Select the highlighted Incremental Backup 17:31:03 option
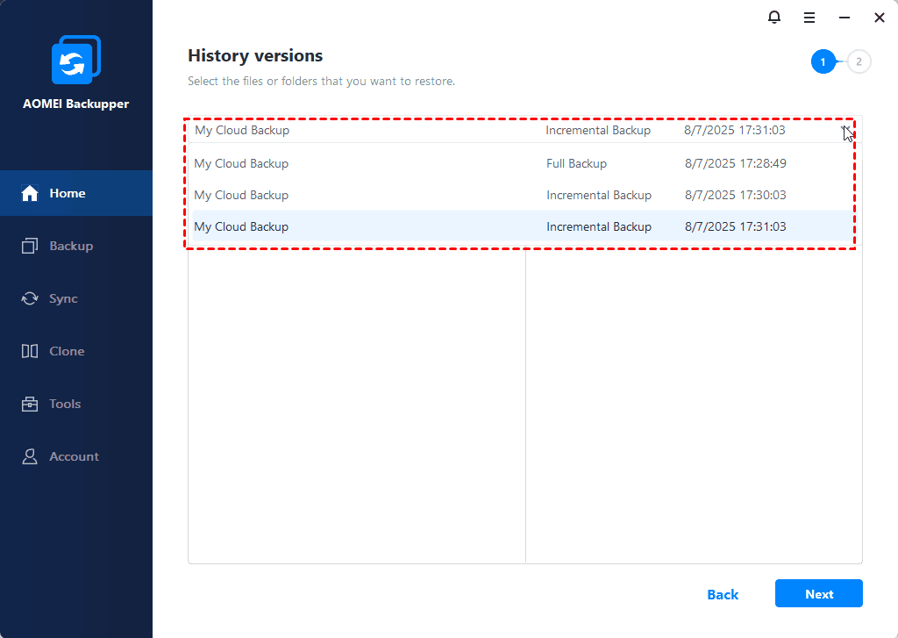 (522, 226)
